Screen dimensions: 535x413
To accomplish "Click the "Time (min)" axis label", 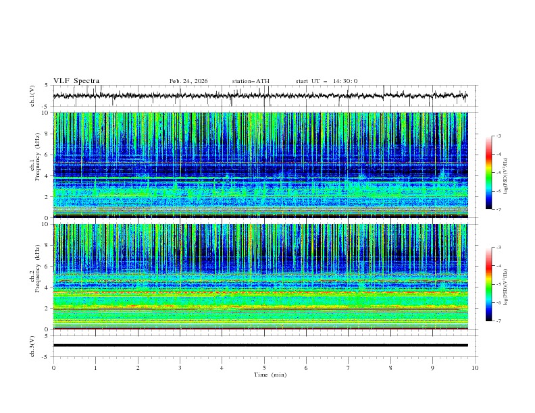I will pos(270,375).
